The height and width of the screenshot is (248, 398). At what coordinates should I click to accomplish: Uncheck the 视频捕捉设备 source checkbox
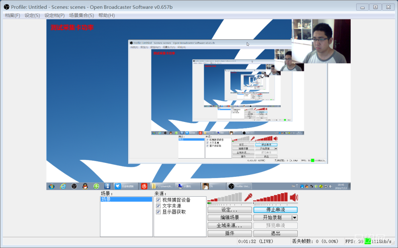158,200
